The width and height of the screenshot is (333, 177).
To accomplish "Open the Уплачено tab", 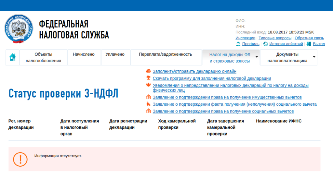I will pos(115,54).
